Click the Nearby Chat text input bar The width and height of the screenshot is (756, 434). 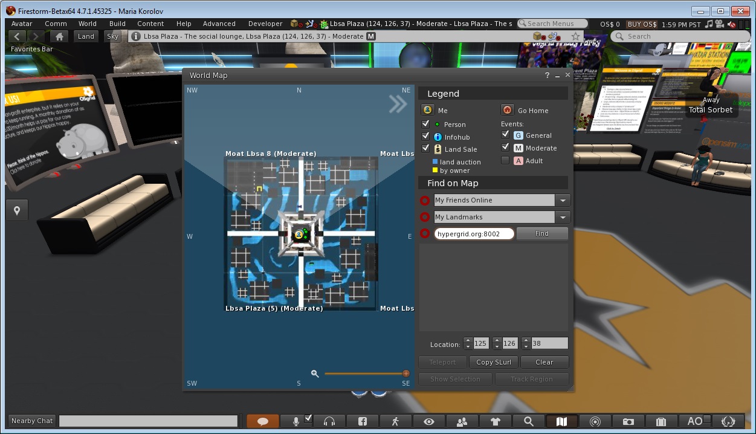[x=149, y=421]
